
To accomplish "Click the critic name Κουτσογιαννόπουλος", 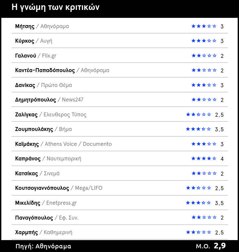I will (x=42, y=188).
